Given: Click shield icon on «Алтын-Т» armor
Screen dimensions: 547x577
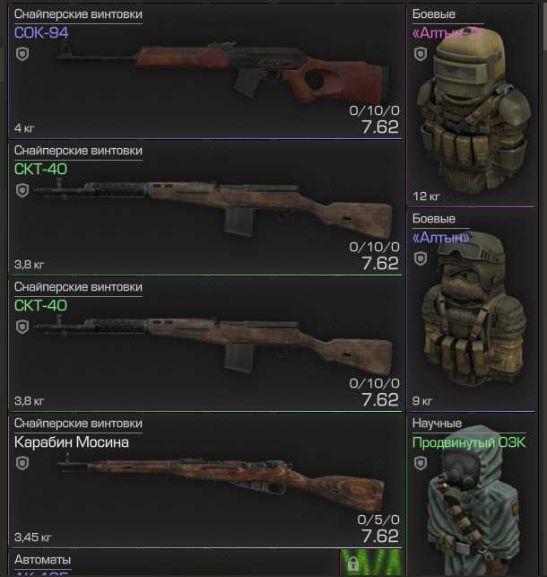Looking at the screenshot, I should tap(421, 54).
